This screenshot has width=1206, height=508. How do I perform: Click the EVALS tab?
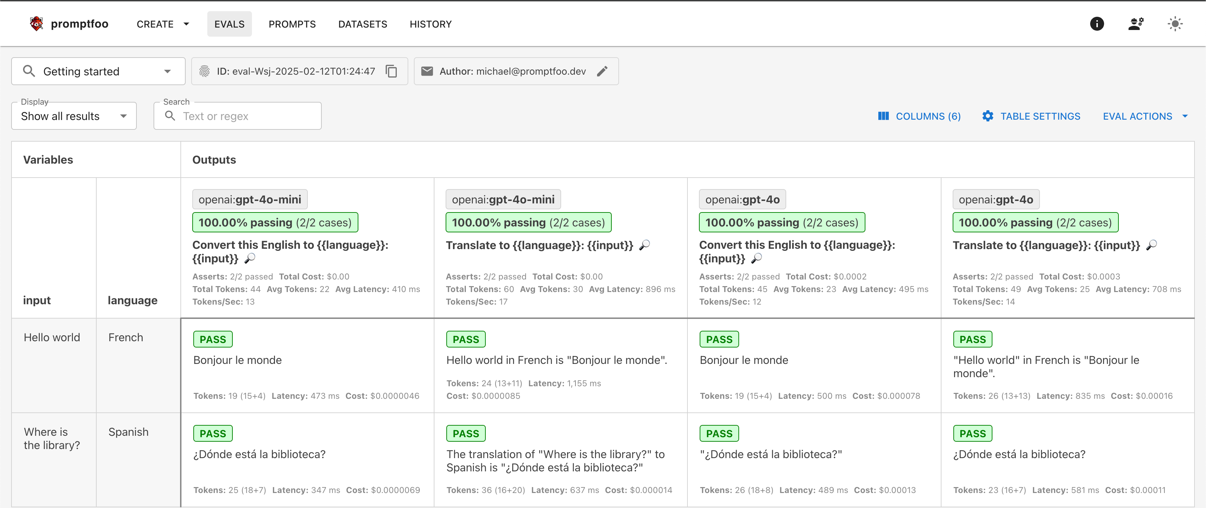point(229,24)
